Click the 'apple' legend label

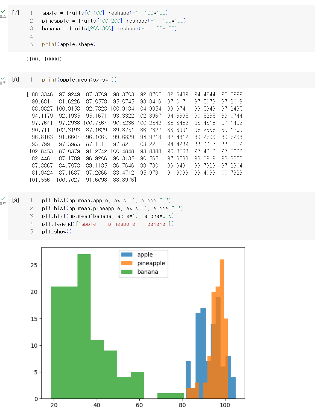pyautogui.click(x=145, y=255)
